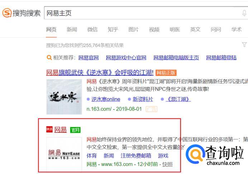Click the orange 网易正版 badge

(166, 73)
